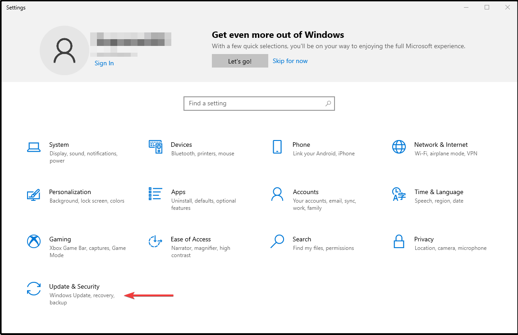Screen dimensions: 518x335
Task: Click the Devices keyboard and speaker icon
Action: [x=156, y=147]
